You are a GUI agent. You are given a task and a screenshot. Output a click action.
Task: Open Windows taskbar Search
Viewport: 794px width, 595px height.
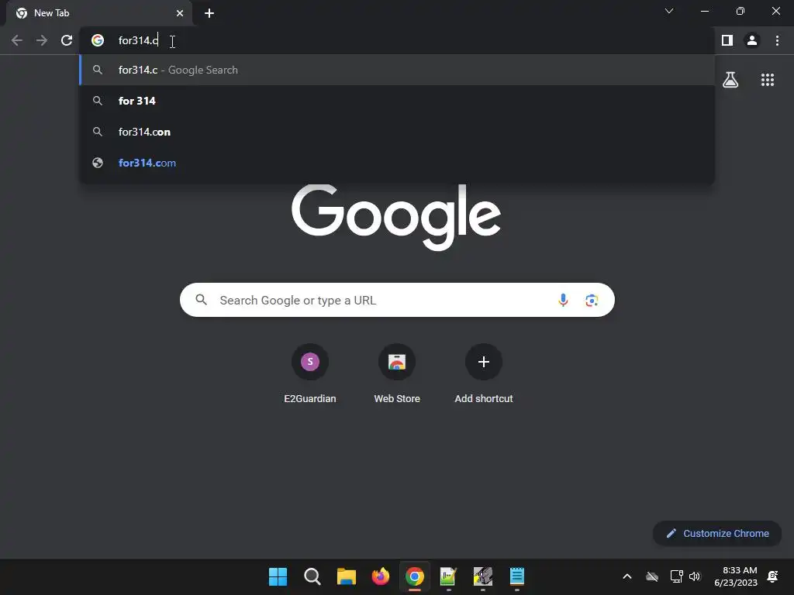[x=312, y=576]
